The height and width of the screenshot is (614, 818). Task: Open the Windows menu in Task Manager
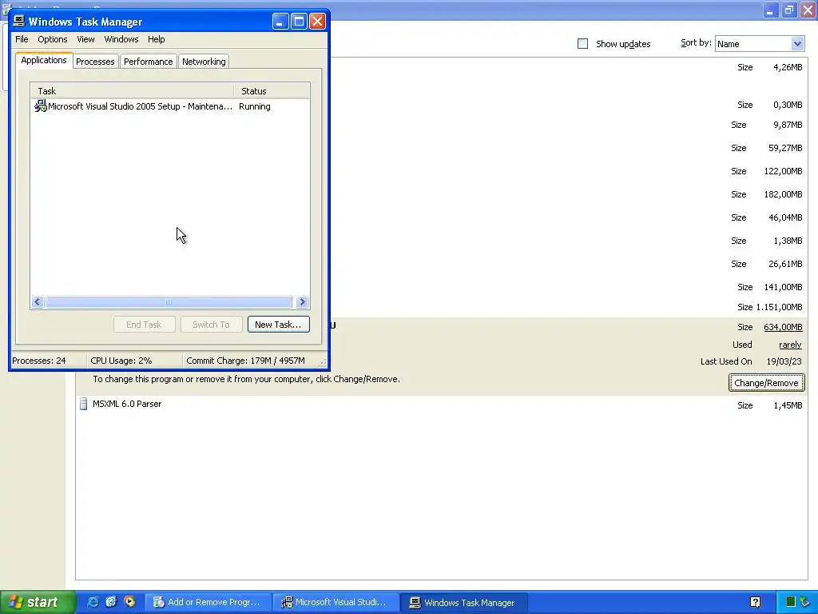(121, 39)
